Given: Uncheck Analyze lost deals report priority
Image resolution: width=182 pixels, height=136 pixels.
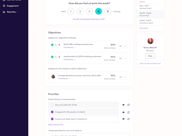Looking at the screenshot, I should click(x=52, y=119).
